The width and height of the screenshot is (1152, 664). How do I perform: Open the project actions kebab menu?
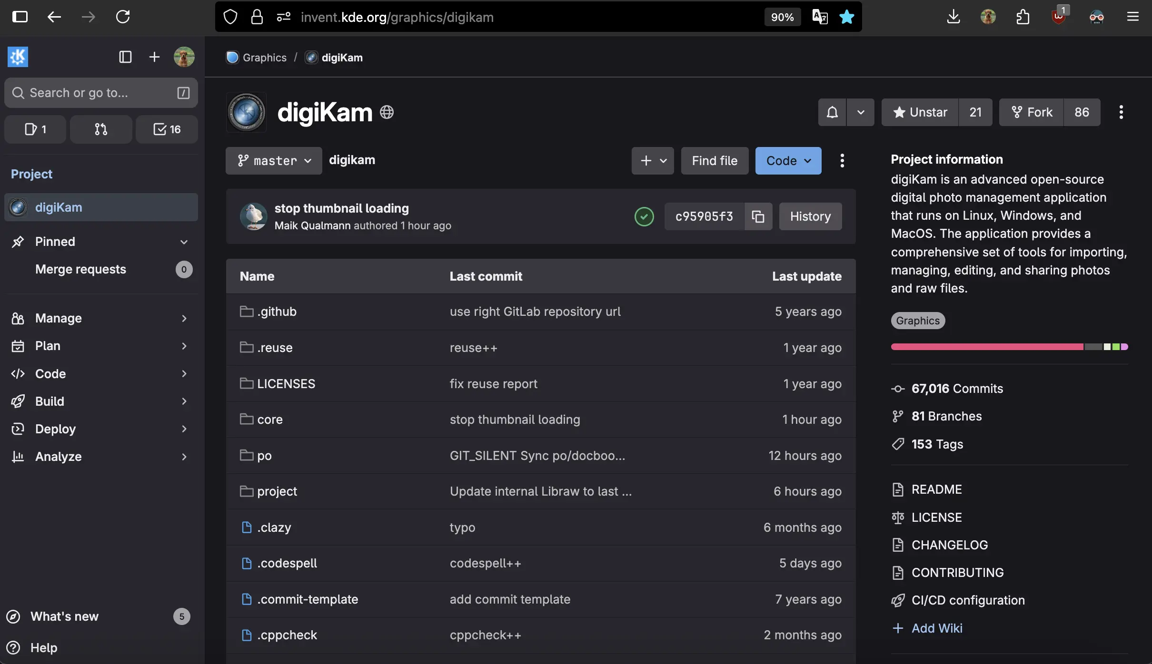(1121, 112)
